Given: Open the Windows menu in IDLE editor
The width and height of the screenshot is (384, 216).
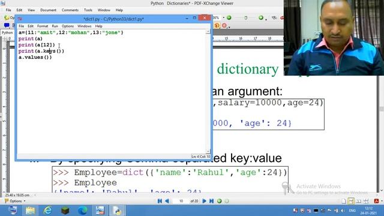Looking at the screenshot, I should (x=84, y=26).
